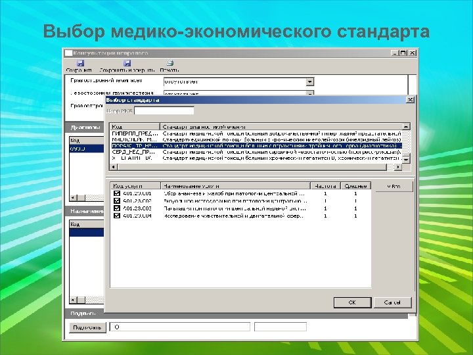Select the highlighted ПОРАЖ_ТР_НЕ standard row
This screenshot has width=473, height=355.
(256, 146)
